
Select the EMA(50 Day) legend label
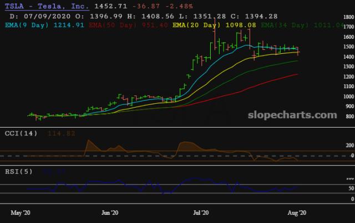[113, 25]
